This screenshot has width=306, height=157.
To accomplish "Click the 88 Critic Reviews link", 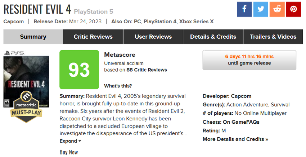I will [x=147, y=70].
